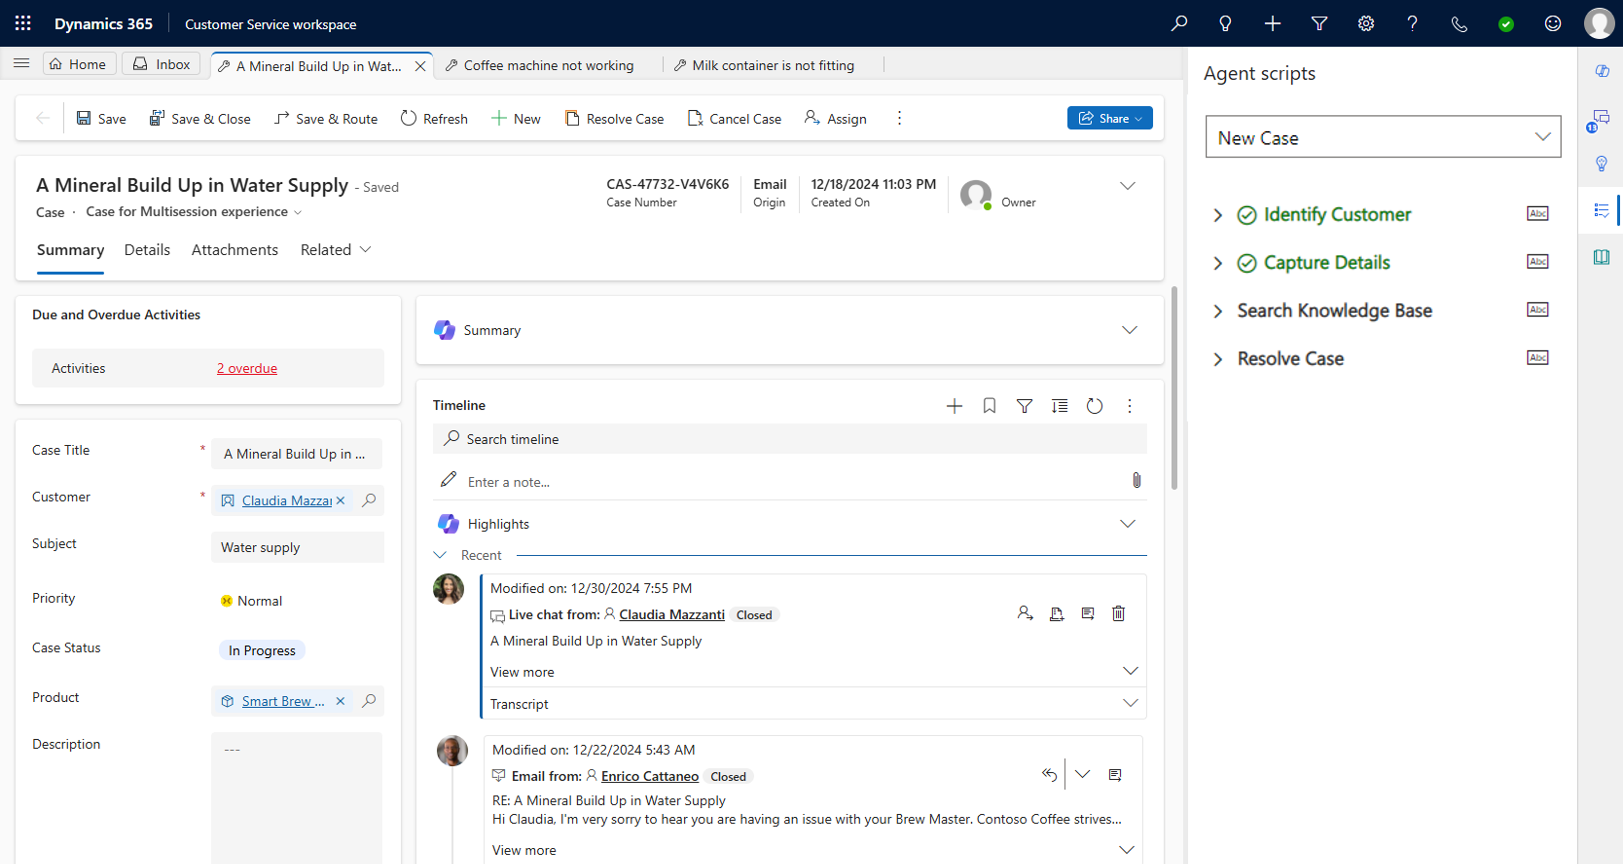The height and width of the screenshot is (864, 1623).
Task: Toggle the hamburger site map menu
Action: pyautogui.click(x=21, y=63)
